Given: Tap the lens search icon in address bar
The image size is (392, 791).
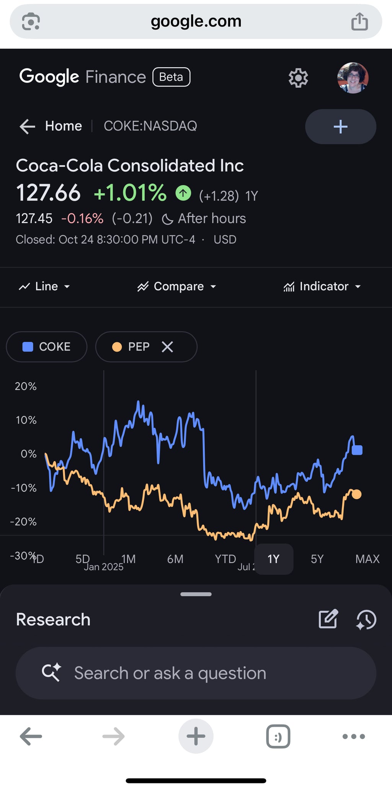Looking at the screenshot, I should tap(31, 21).
